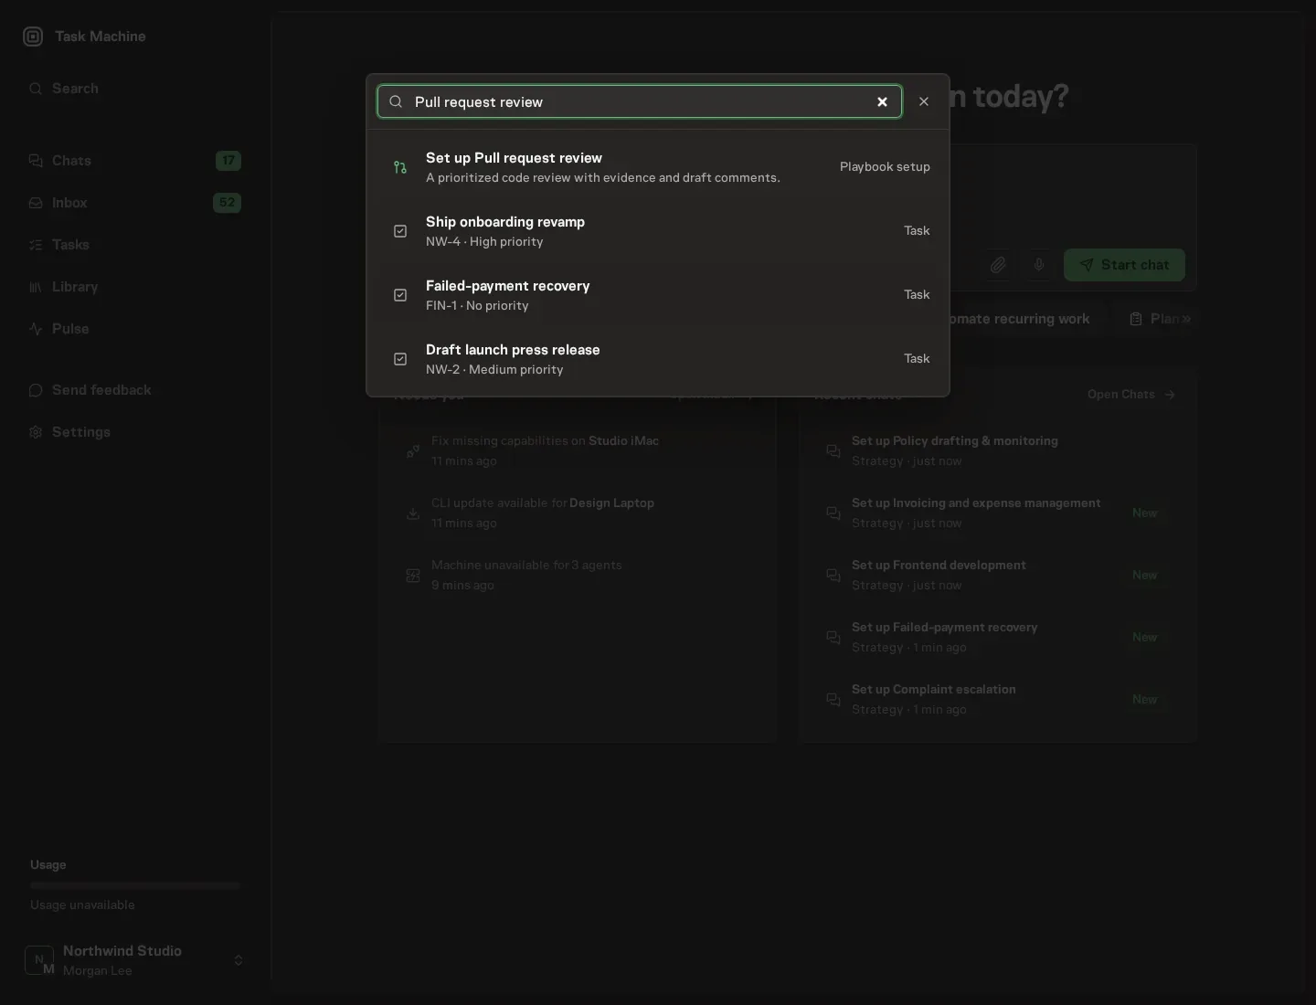The width and height of the screenshot is (1316, 1005).
Task: Open Set up Failed-payment recovery chat
Action: 997,637
